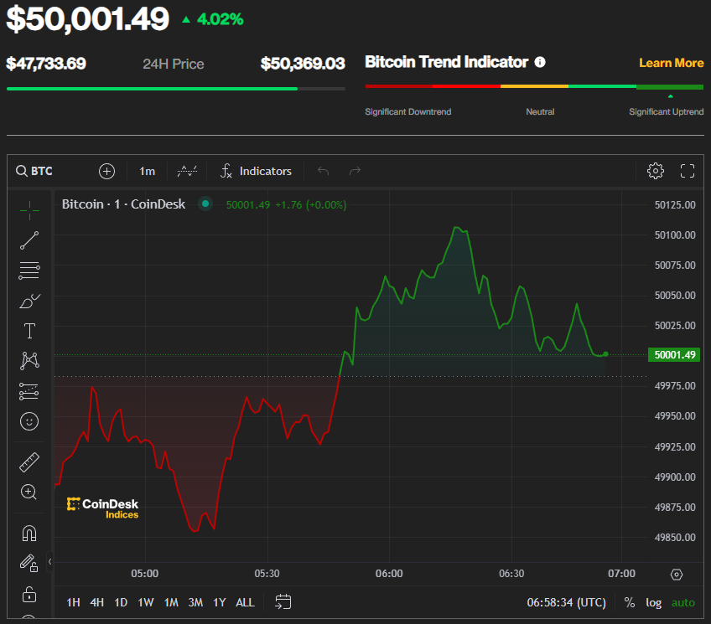Open the 1m interval dropdown
The width and height of the screenshot is (711, 624).
(147, 171)
